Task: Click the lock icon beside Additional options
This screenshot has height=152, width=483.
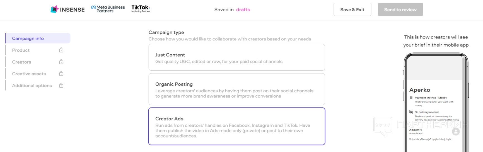Action: [x=61, y=85]
